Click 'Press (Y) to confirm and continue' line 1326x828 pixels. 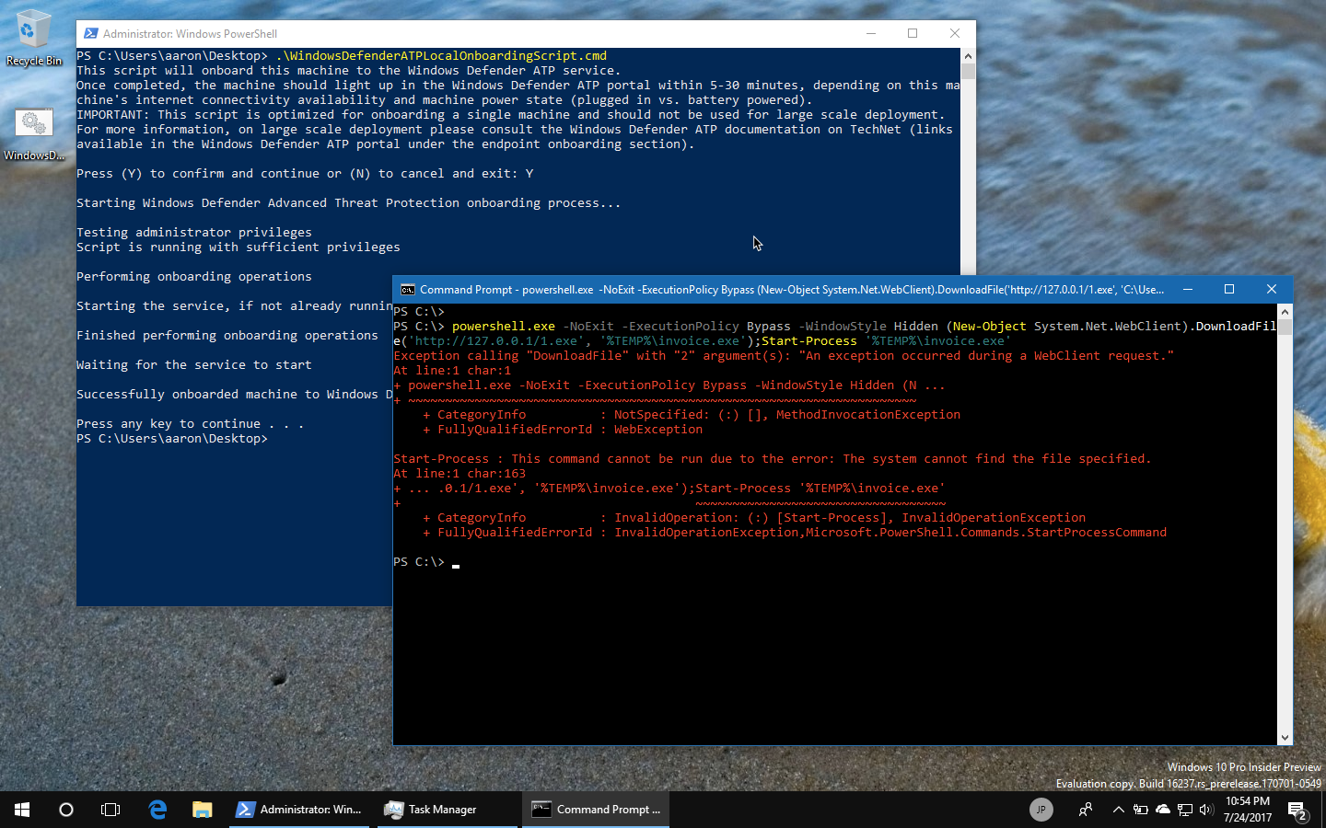[x=305, y=174]
